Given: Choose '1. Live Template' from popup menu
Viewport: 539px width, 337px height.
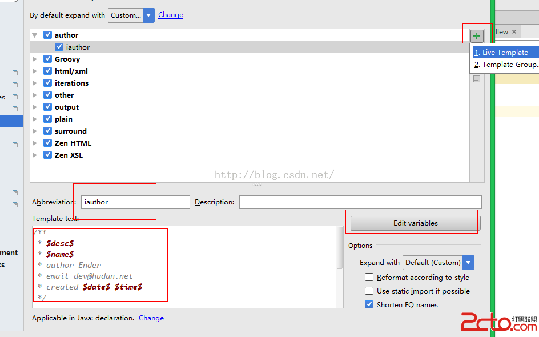Looking at the screenshot, I should [x=504, y=53].
